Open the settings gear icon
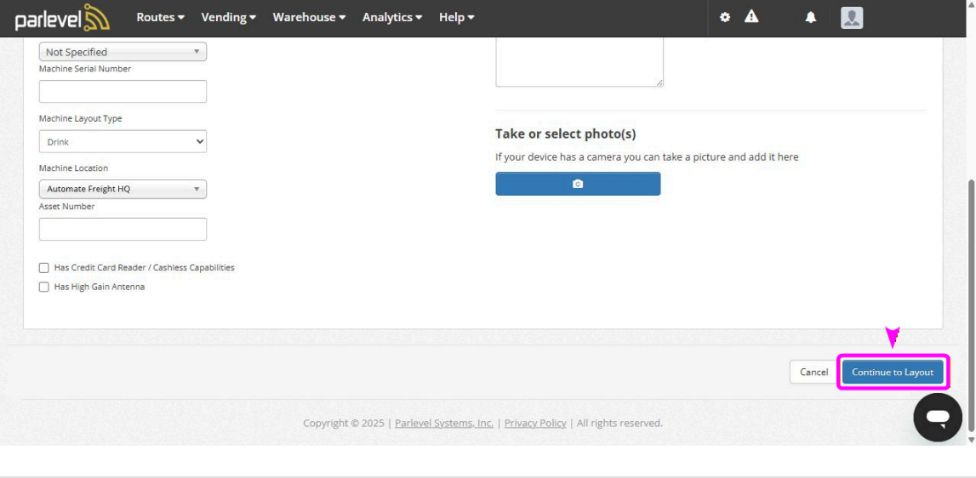This screenshot has height=478, width=976. click(x=725, y=17)
